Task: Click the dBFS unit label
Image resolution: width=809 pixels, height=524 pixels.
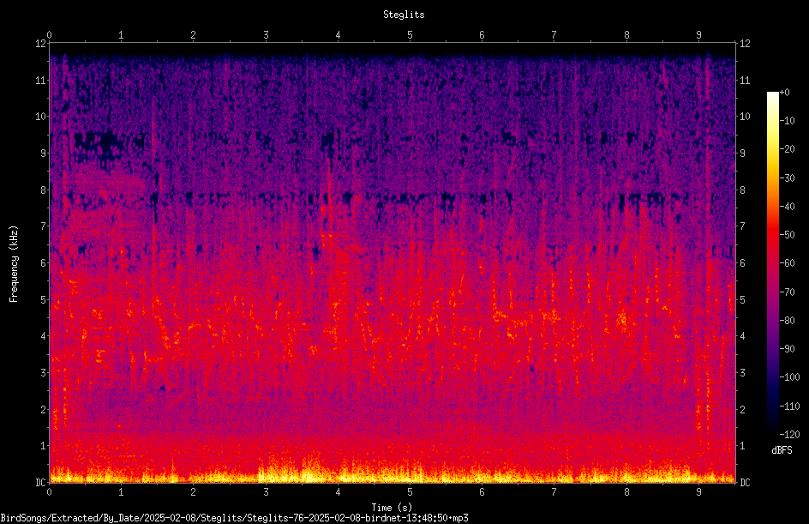Action: pyautogui.click(x=782, y=450)
